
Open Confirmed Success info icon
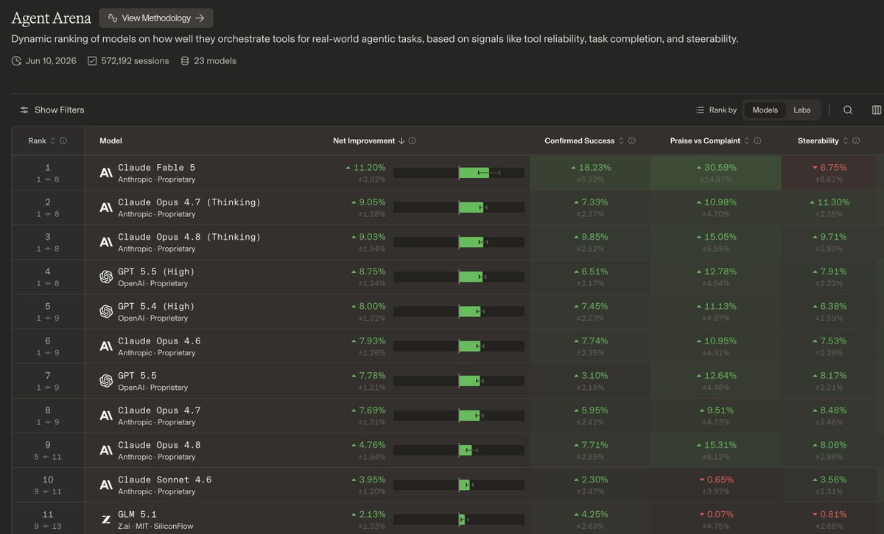click(x=632, y=140)
